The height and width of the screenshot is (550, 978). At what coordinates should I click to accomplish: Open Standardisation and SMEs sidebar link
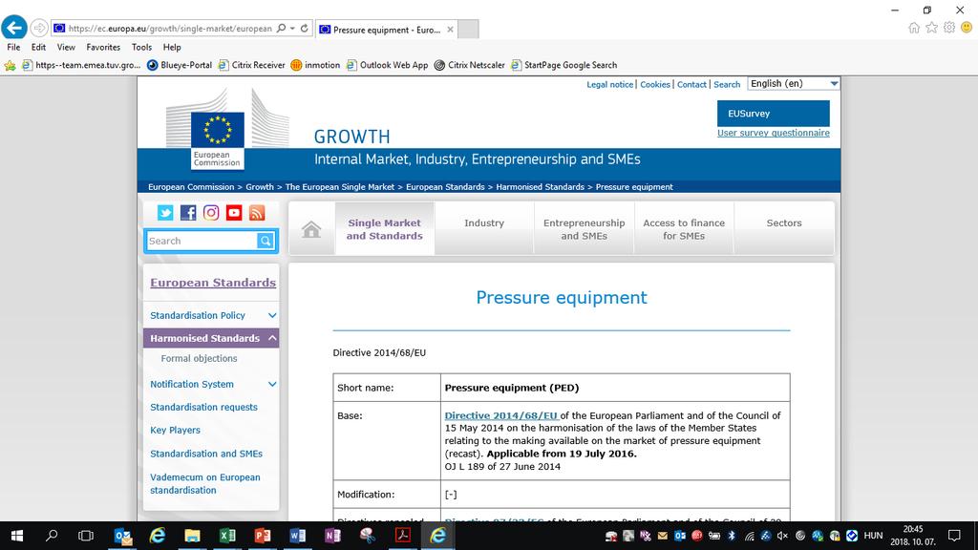[206, 454]
